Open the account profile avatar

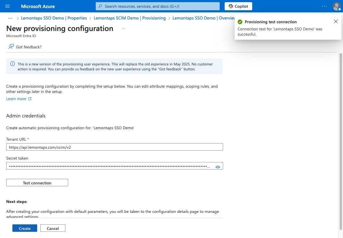click(336, 6)
